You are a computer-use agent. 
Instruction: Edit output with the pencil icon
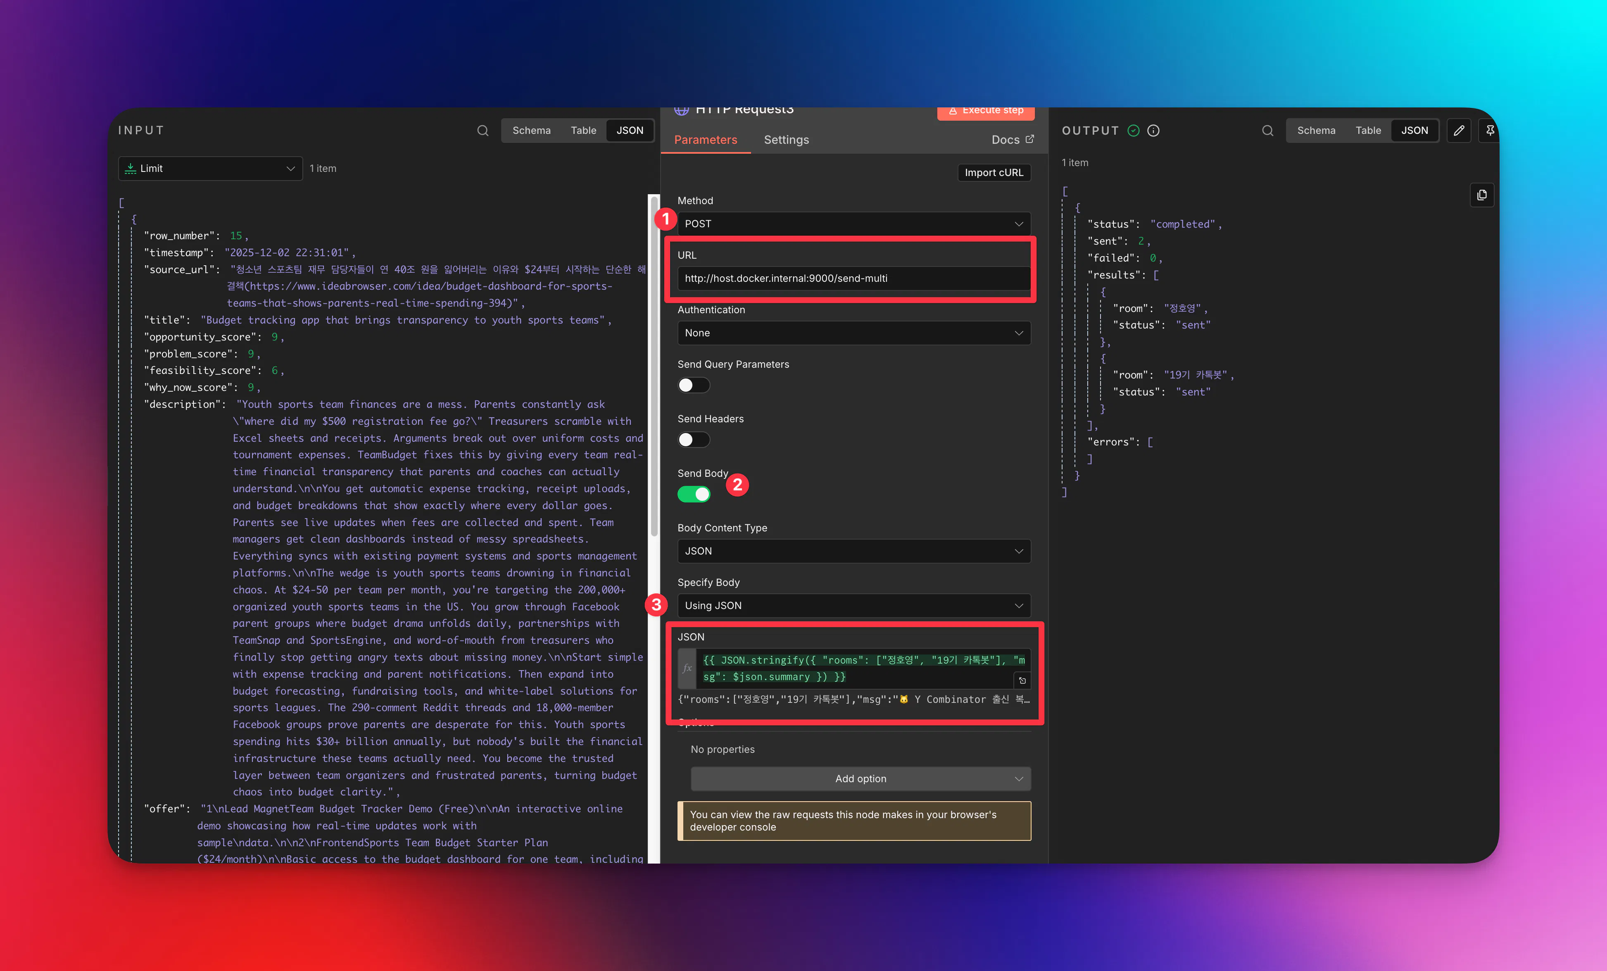(x=1459, y=131)
